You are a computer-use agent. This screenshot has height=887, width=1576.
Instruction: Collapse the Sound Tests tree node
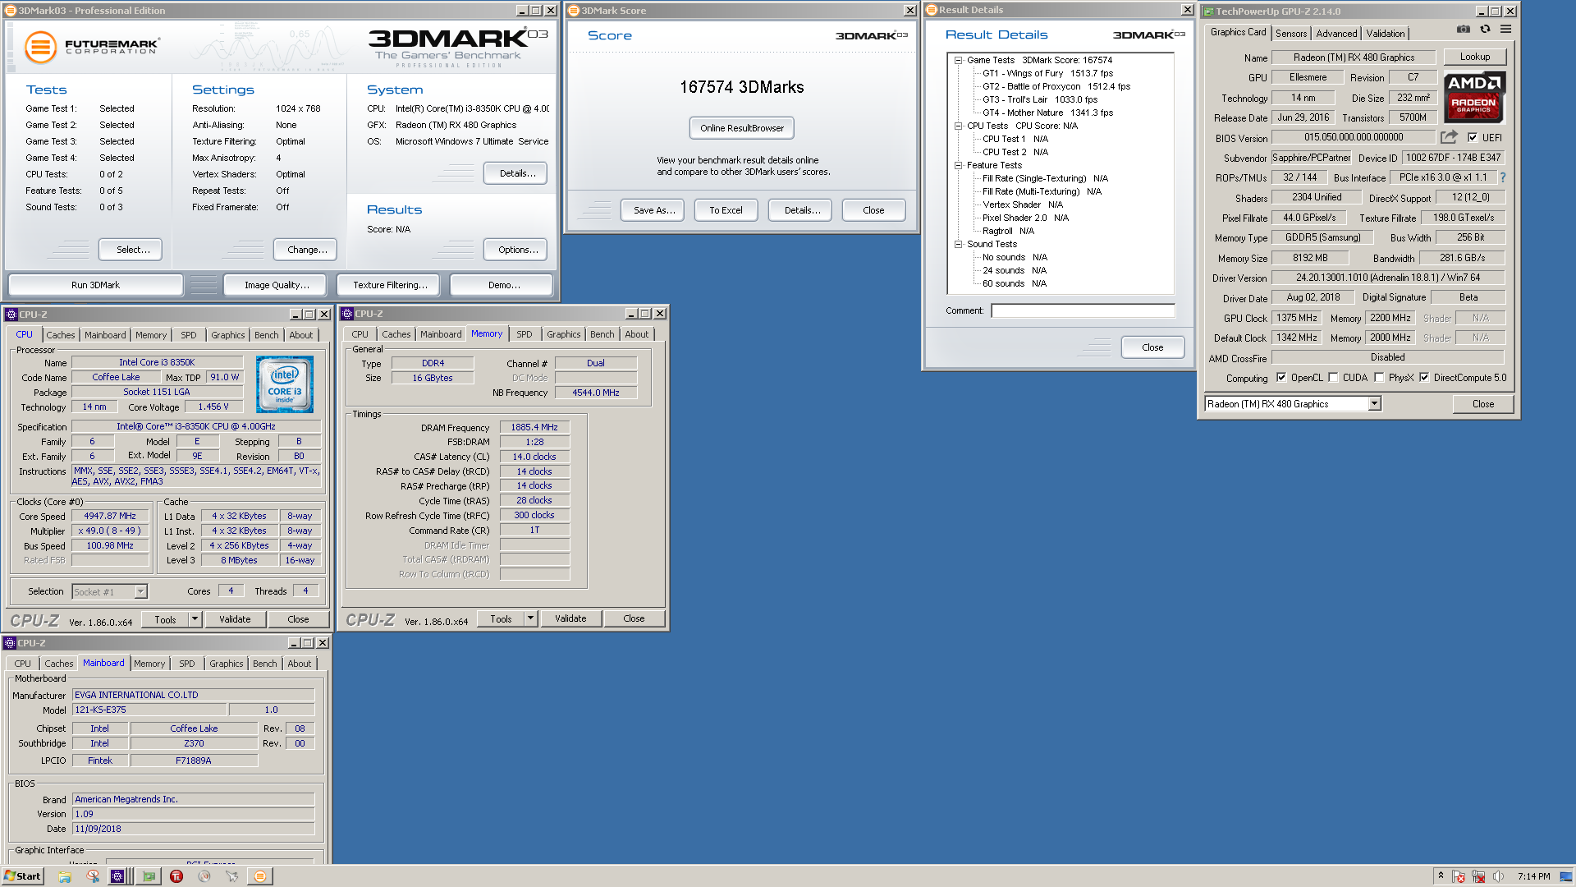[x=958, y=244]
